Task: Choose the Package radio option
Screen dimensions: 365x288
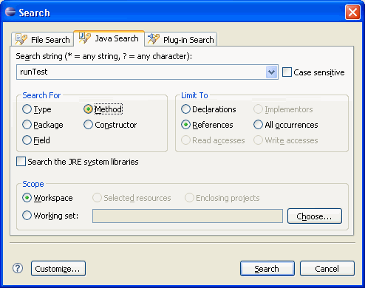Action: pos(43,125)
